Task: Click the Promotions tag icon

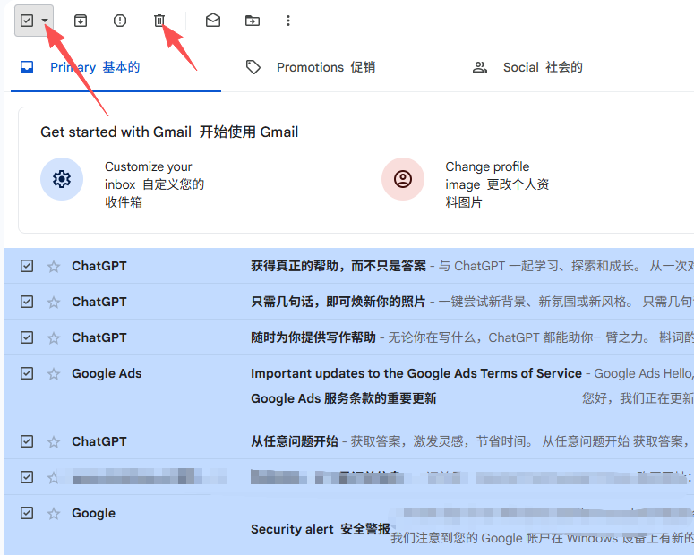Action: [x=253, y=67]
